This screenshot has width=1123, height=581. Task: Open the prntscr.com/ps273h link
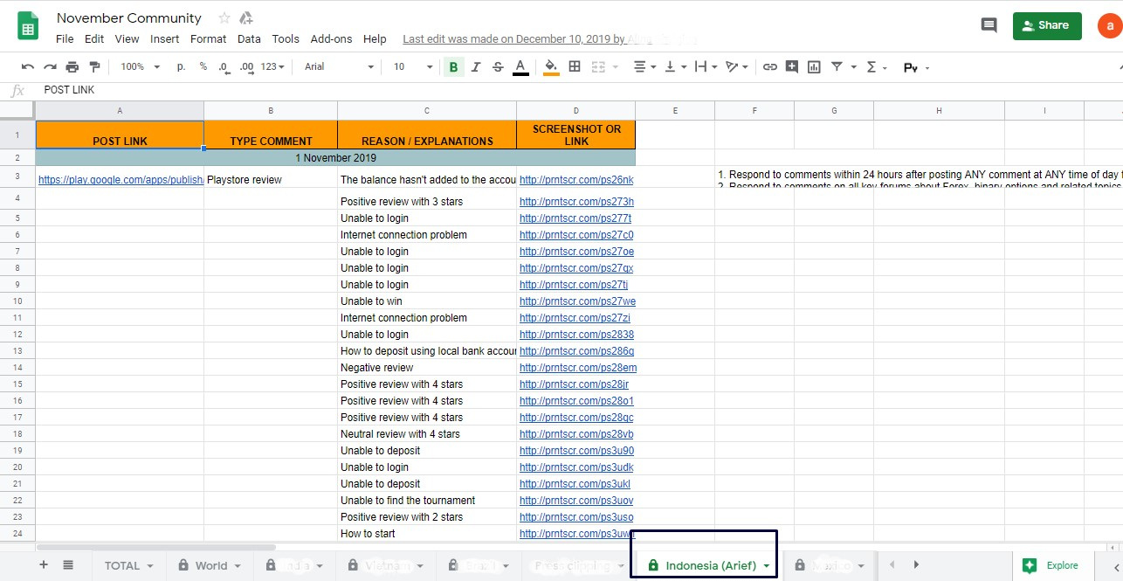tap(576, 202)
